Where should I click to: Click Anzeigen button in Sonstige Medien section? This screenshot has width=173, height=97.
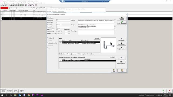click(112, 57)
